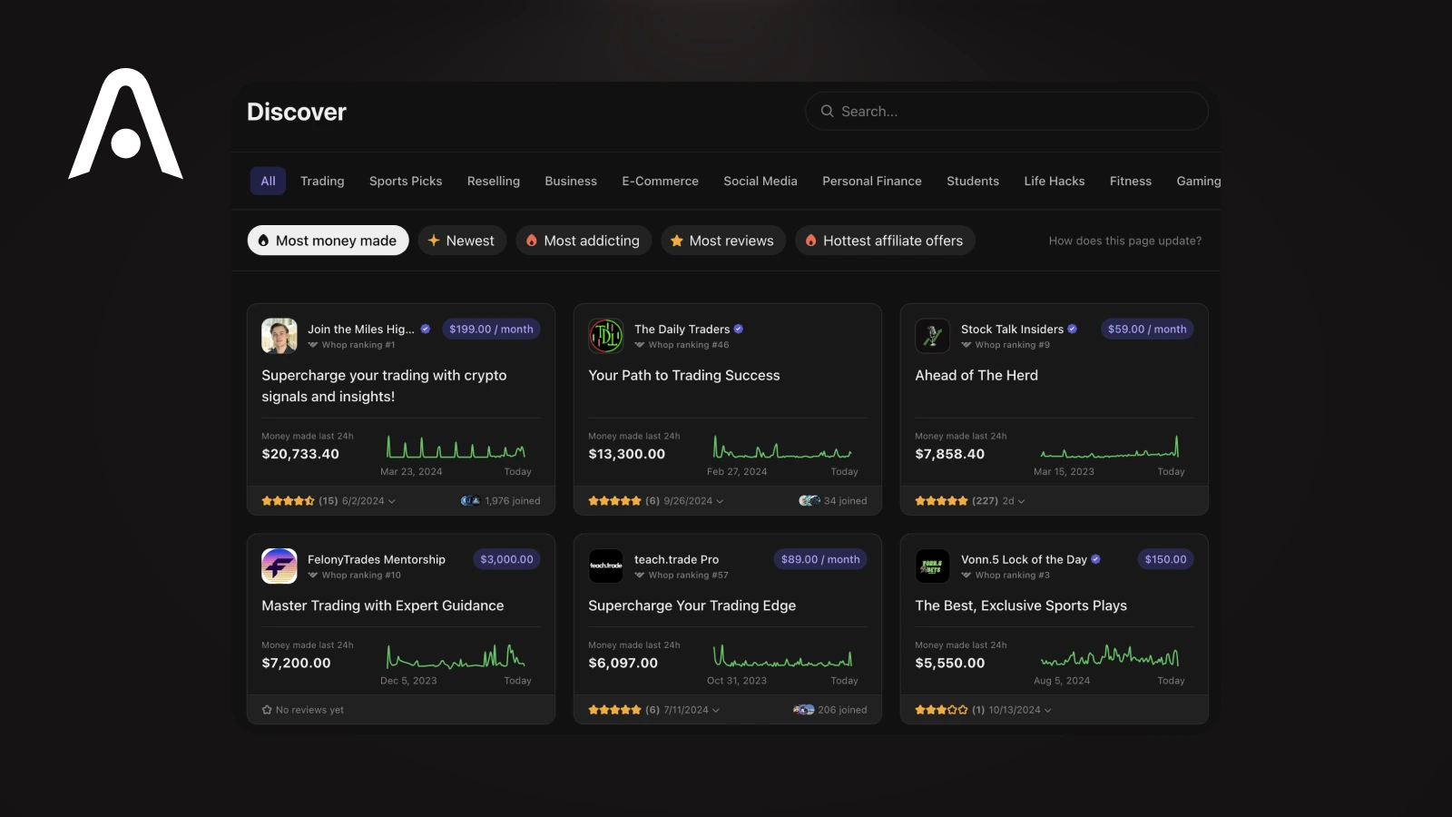Open the Social Media category

[760, 181]
